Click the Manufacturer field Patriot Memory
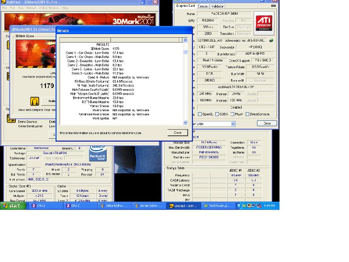 pos(209,152)
